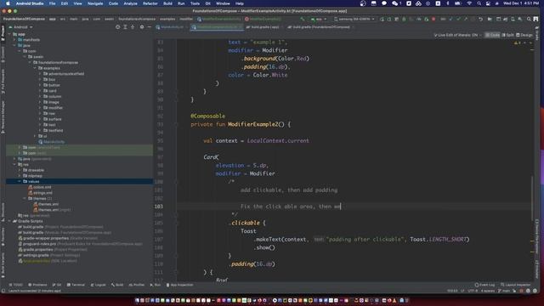Open Project panel settings gear
This screenshot has height=306, width=544.
(x=142, y=26)
